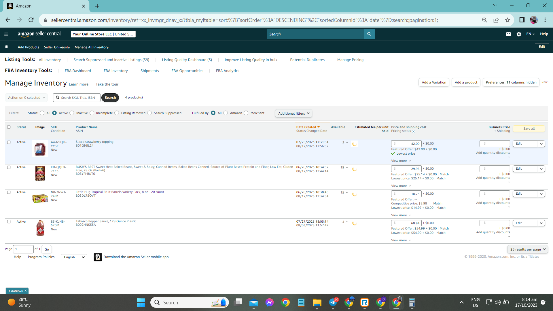Expand available quantity for BUSH'S Baked Beans

click(x=347, y=167)
